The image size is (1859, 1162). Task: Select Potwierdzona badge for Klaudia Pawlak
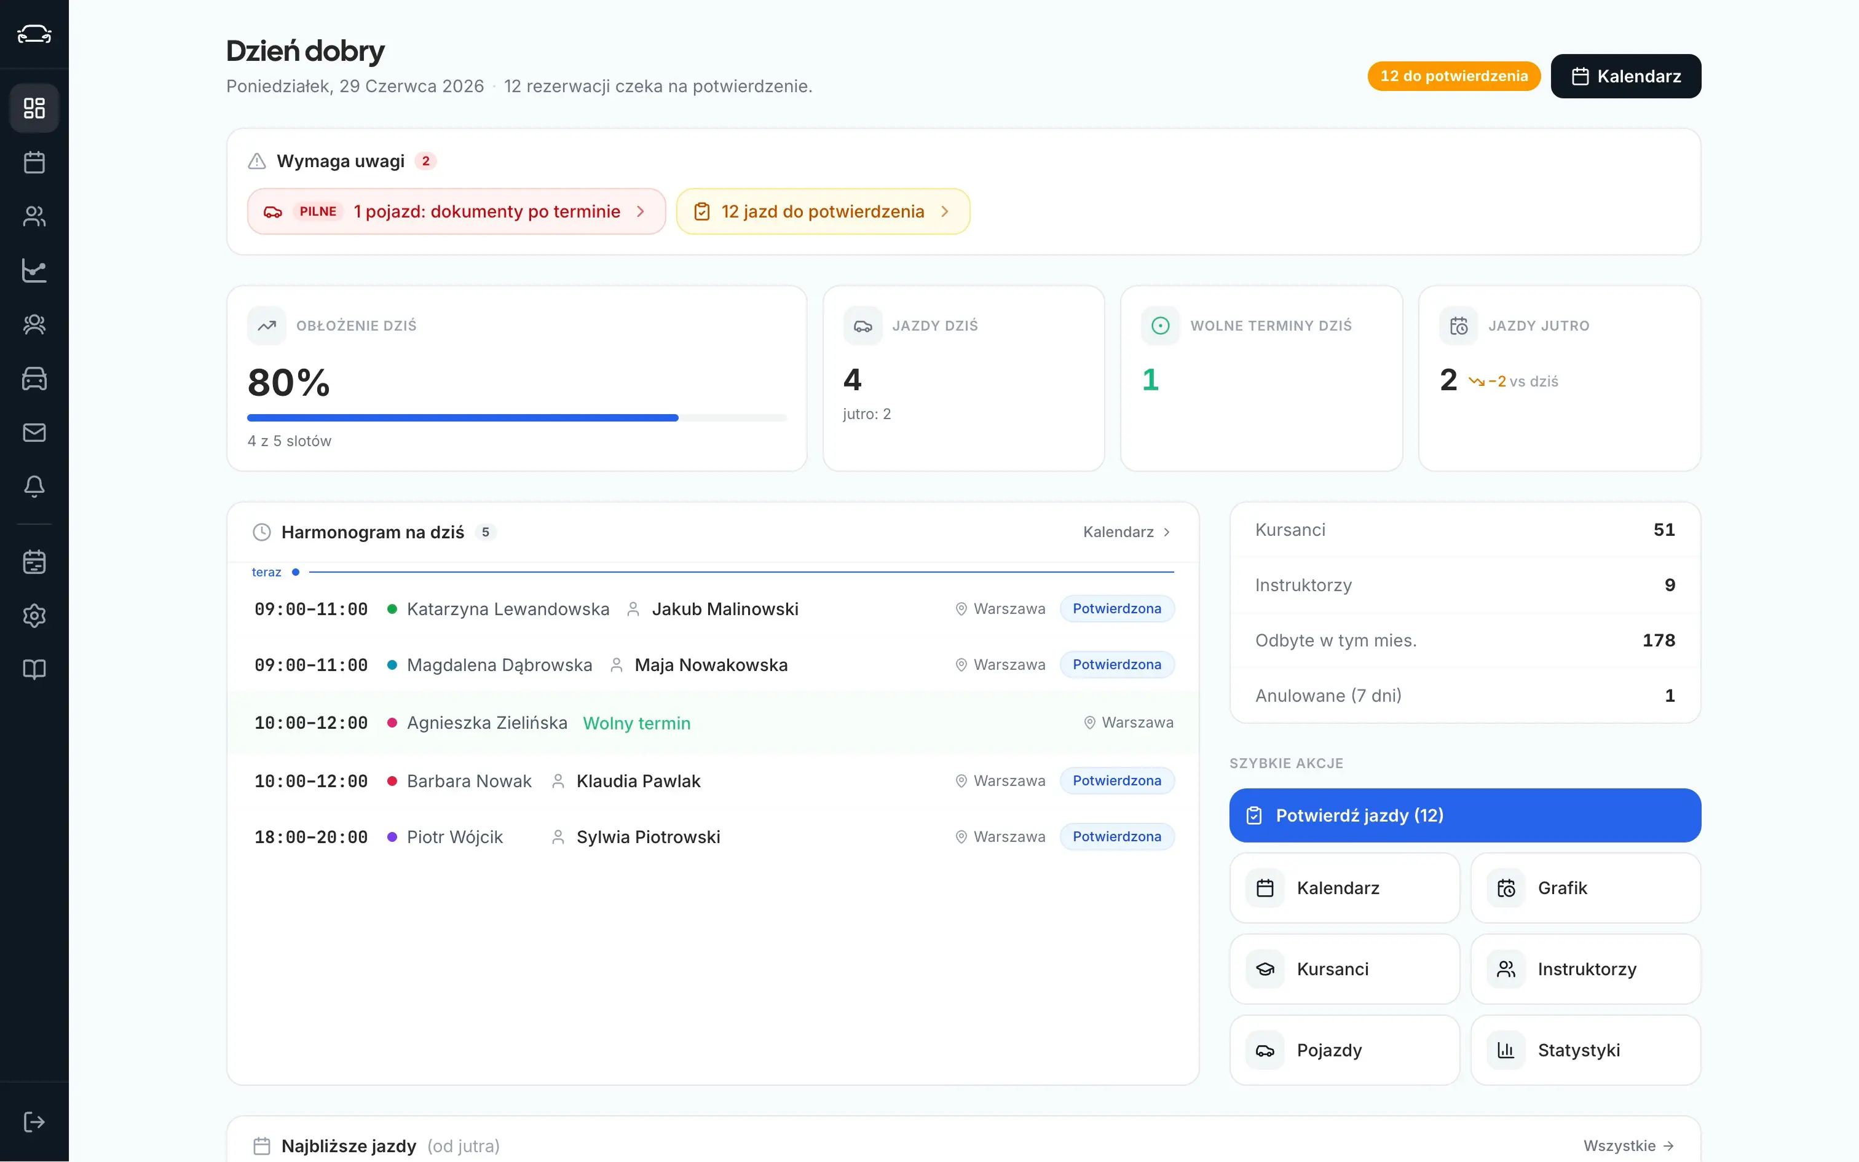(x=1116, y=781)
